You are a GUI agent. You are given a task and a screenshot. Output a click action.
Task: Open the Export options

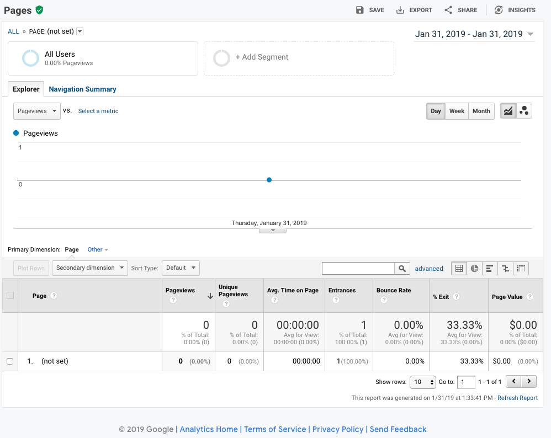click(414, 9)
